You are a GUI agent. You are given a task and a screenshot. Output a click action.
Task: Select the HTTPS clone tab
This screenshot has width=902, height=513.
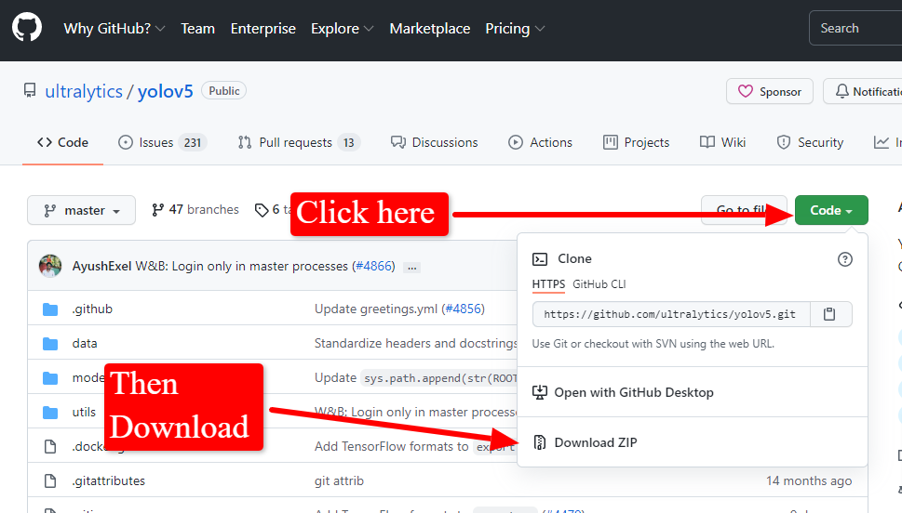(548, 284)
